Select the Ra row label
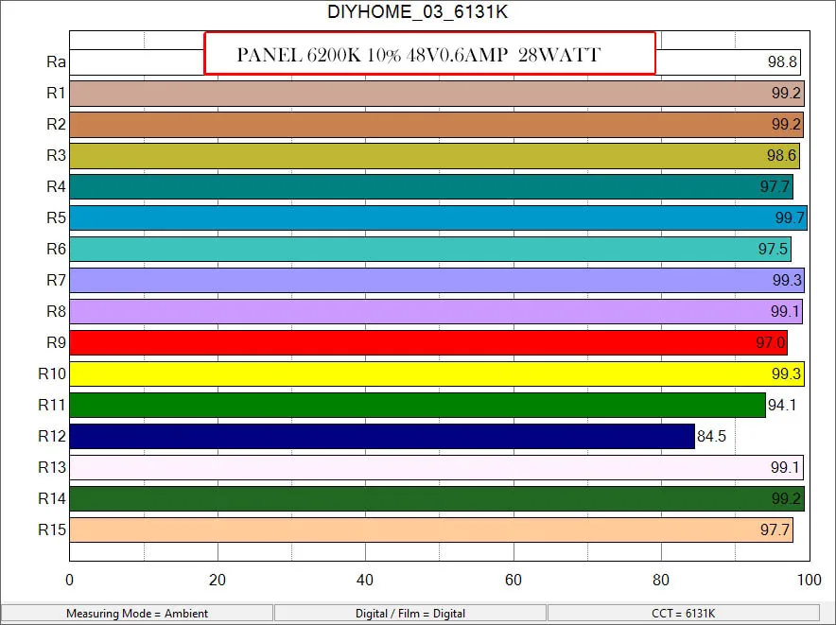 [57, 61]
